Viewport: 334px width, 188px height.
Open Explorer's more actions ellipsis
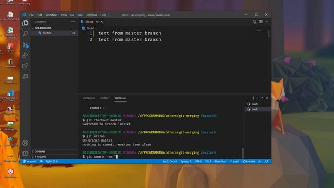click(73, 22)
